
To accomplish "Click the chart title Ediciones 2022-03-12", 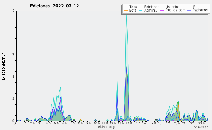I will tap(54, 6).
